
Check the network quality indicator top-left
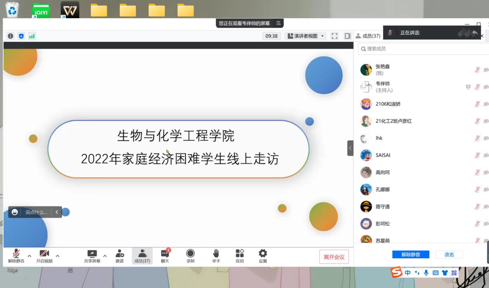click(x=32, y=36)
